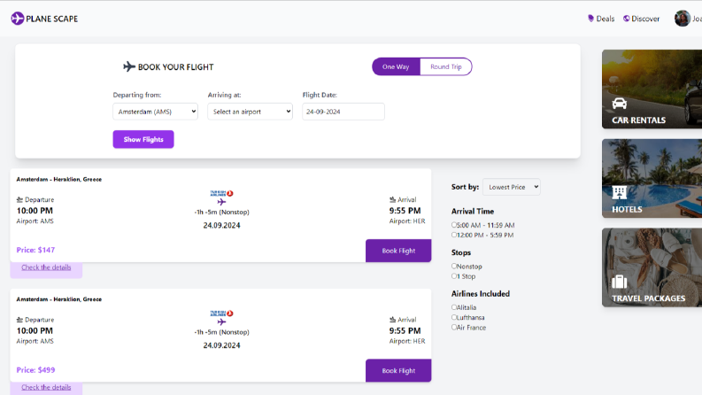Open the user profile avatar
The width and height of the screenshot is (702, 395).
tap(682, 19)
